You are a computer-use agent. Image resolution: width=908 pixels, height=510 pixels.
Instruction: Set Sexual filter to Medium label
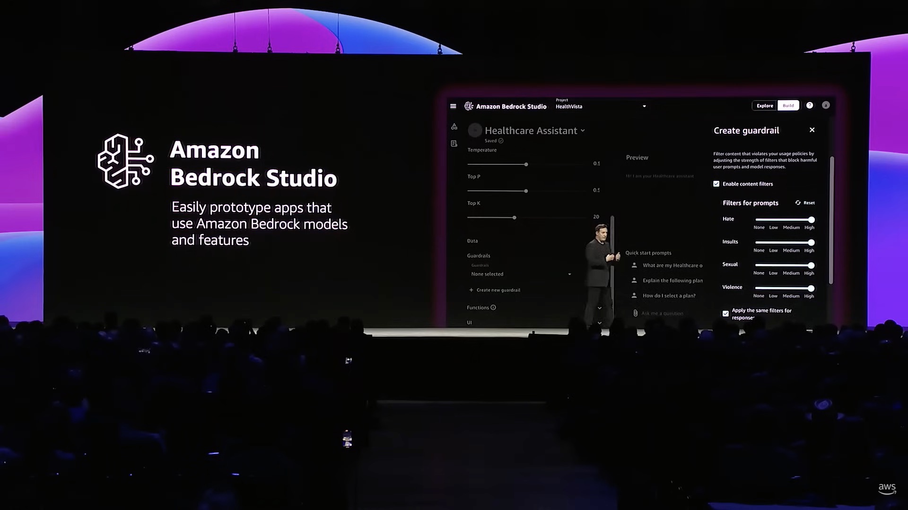tap(791, 273)
